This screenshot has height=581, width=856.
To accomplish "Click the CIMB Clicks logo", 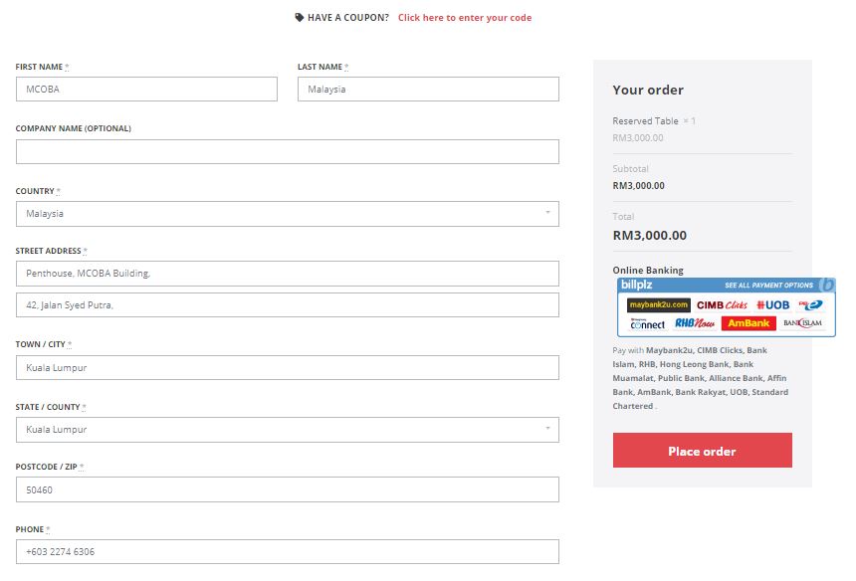I will [x=722, y=305].
